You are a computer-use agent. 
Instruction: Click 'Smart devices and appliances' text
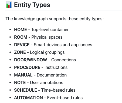63,45
